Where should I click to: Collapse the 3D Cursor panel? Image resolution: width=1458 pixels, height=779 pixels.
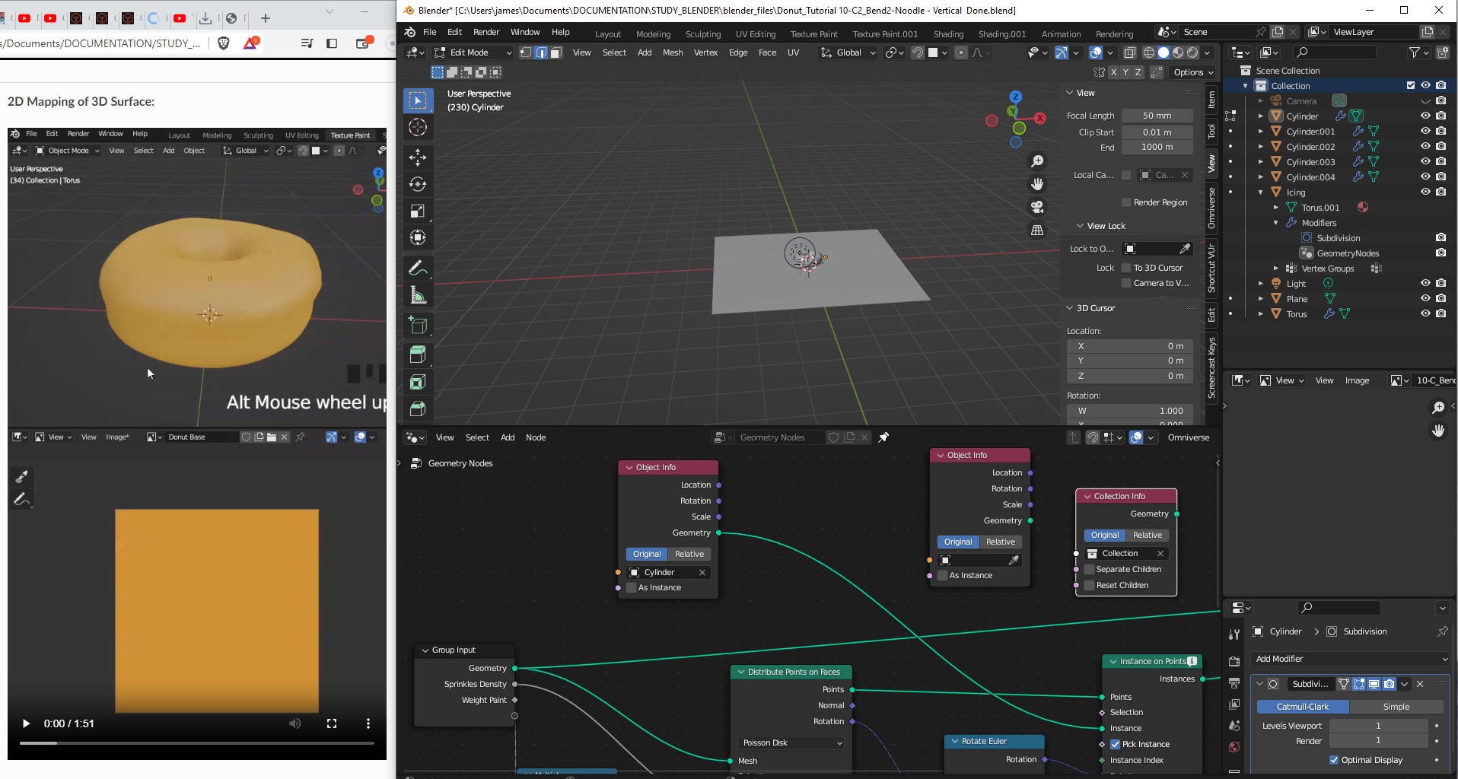coord(1069,308)
